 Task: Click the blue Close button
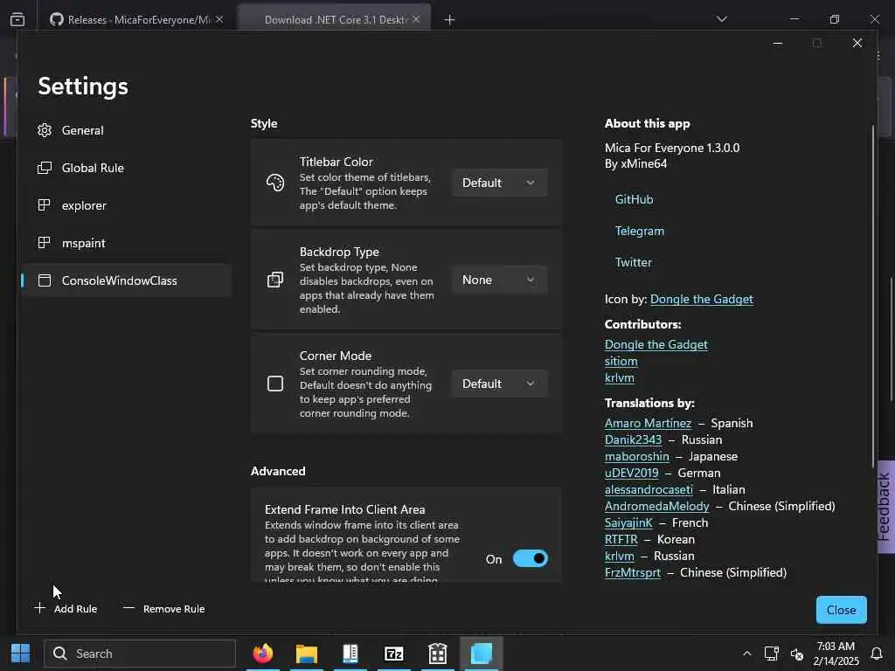(x=841, y=610)
